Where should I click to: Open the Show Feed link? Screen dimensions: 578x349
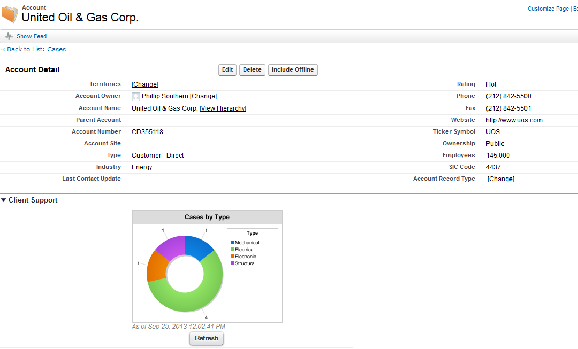(32, 36)
